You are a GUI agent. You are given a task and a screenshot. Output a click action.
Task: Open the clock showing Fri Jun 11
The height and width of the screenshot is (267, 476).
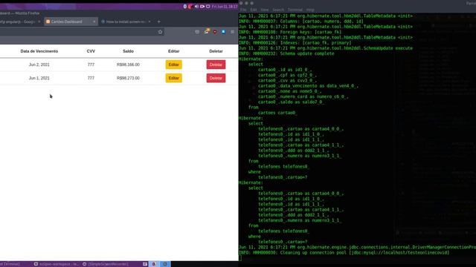point(225,7)
